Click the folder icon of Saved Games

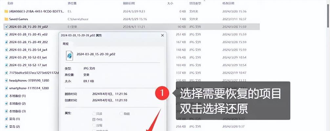[x=6, y=19]
